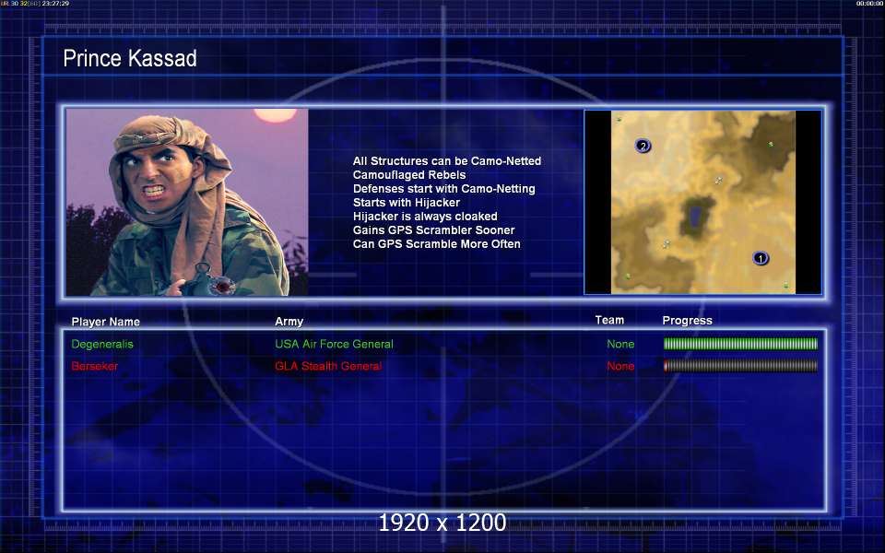Image resolution: width=885 pixels, height=553 pixels.
Task: Click the 00:00:00 timer at top right
Action: (869, 4)
